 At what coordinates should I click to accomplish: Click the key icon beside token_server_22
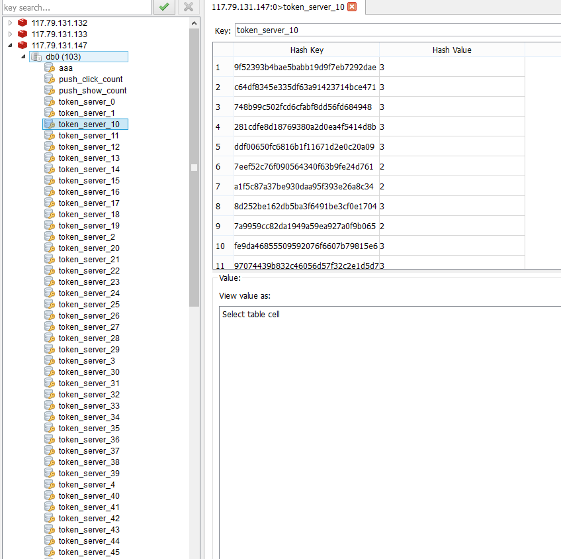pyautogui.click(x=50, y=270)
